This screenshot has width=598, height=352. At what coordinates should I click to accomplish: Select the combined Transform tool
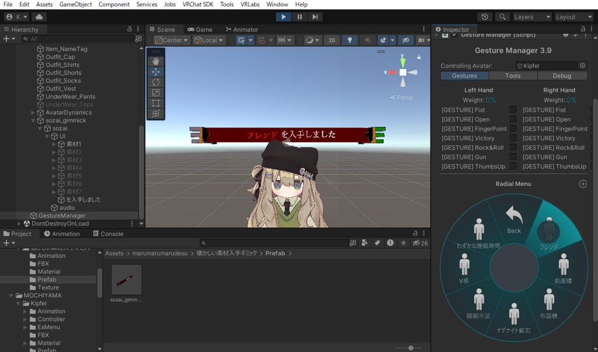pos(155,113)
